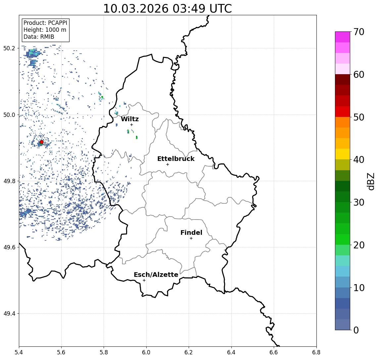Click the Wiltz station label
This screenshot has width=379, height=359.
(130, 119)
